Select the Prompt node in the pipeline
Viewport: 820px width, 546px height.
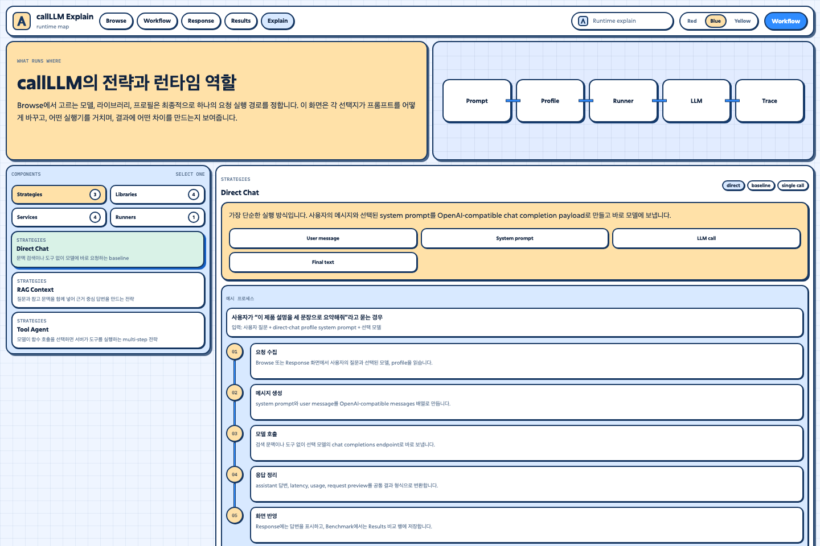[x=477, y=101]
